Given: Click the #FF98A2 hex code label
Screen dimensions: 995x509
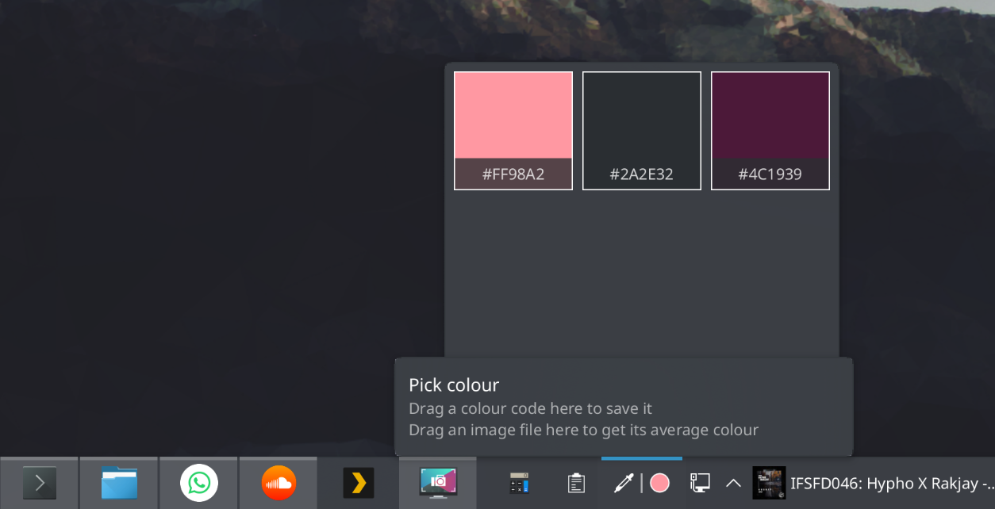Looking at the screenshot, I should pos(513,174).
